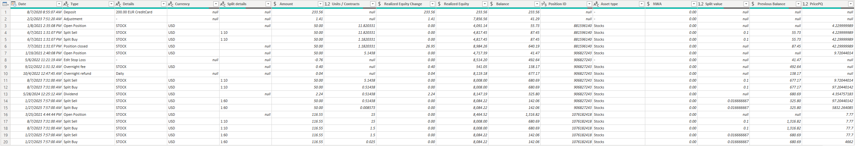This screenshot has height=146, width=855.
Task: Click the Type column ABC type icon
Action: click(x=66, y=4)
